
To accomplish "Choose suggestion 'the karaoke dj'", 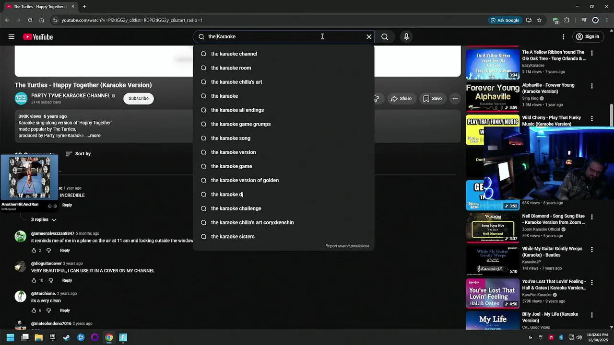I will point(283,195).
